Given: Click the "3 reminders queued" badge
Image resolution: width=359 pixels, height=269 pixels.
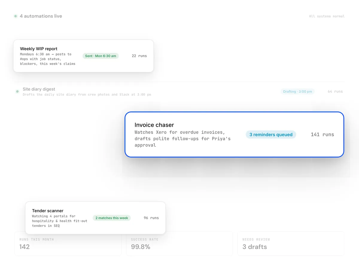Looking at the screenshot, I should coord(271,134).
